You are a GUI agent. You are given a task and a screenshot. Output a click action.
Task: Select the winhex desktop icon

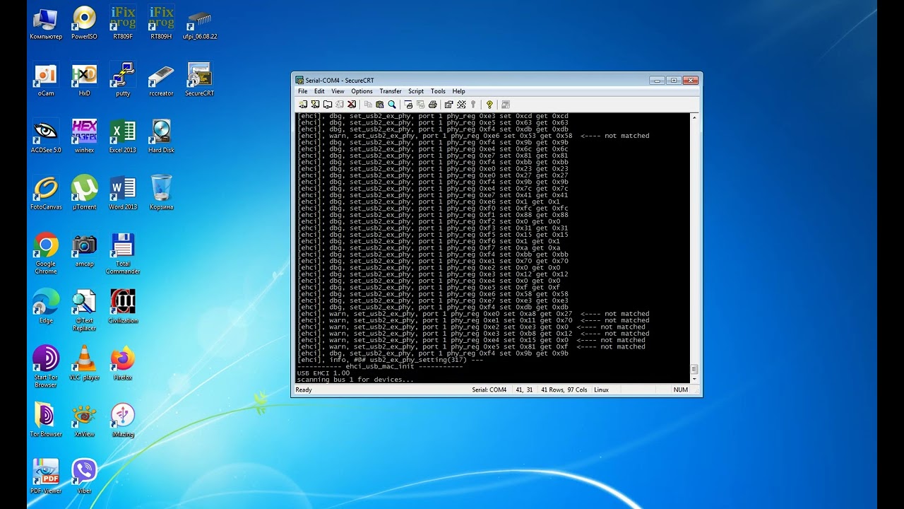click(x=84, y=136)
